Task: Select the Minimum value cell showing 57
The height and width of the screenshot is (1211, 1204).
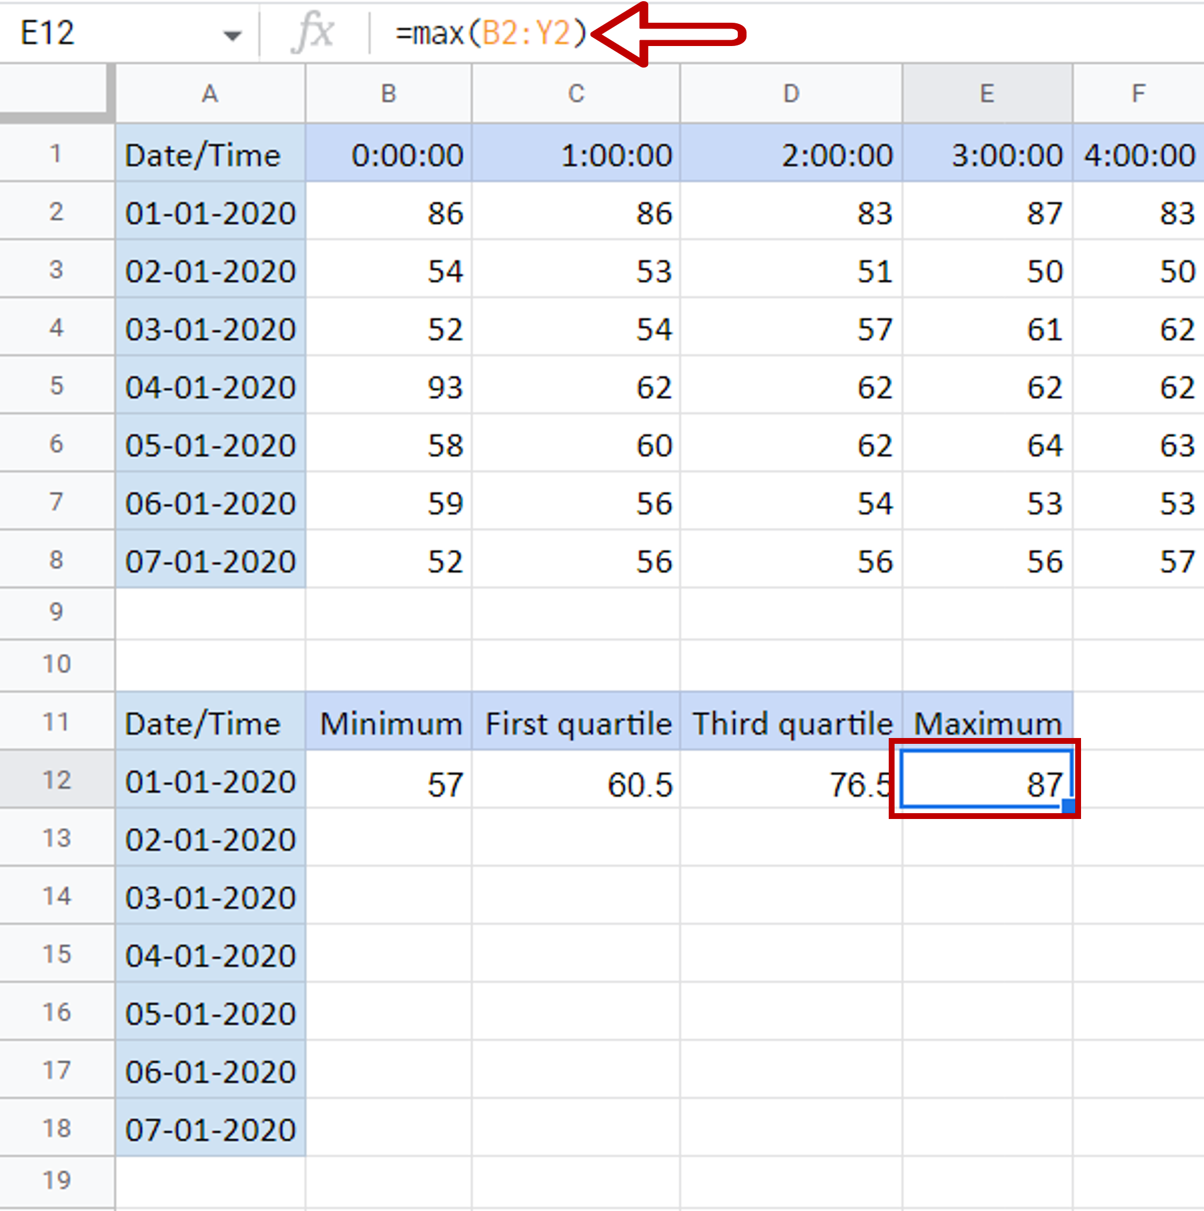Action: pyautogui.click(x=388, y=779)
